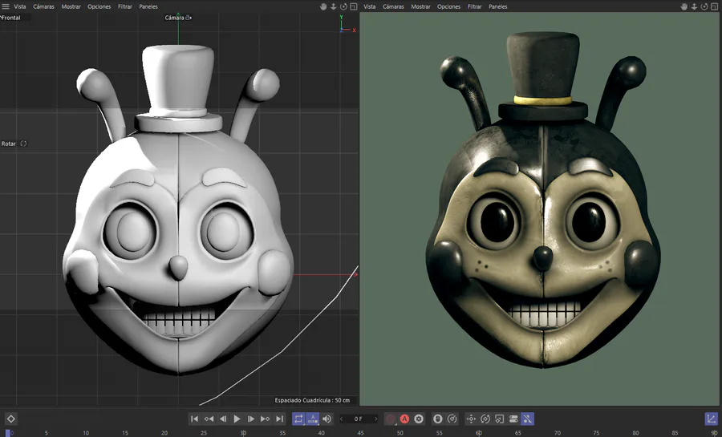Open the timeline graph icon at bottom right
Screen dimensions: 722x437
(712, 419)
